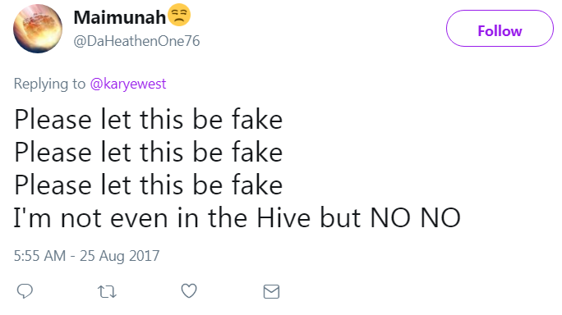Click the word 'fake' in the opening line
Screen dimensions: 562x315
click(257, 120)
